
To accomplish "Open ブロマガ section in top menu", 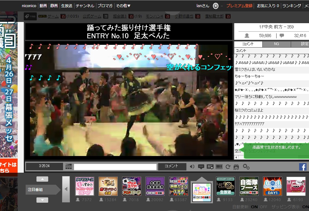I will (x=105, y=6).
